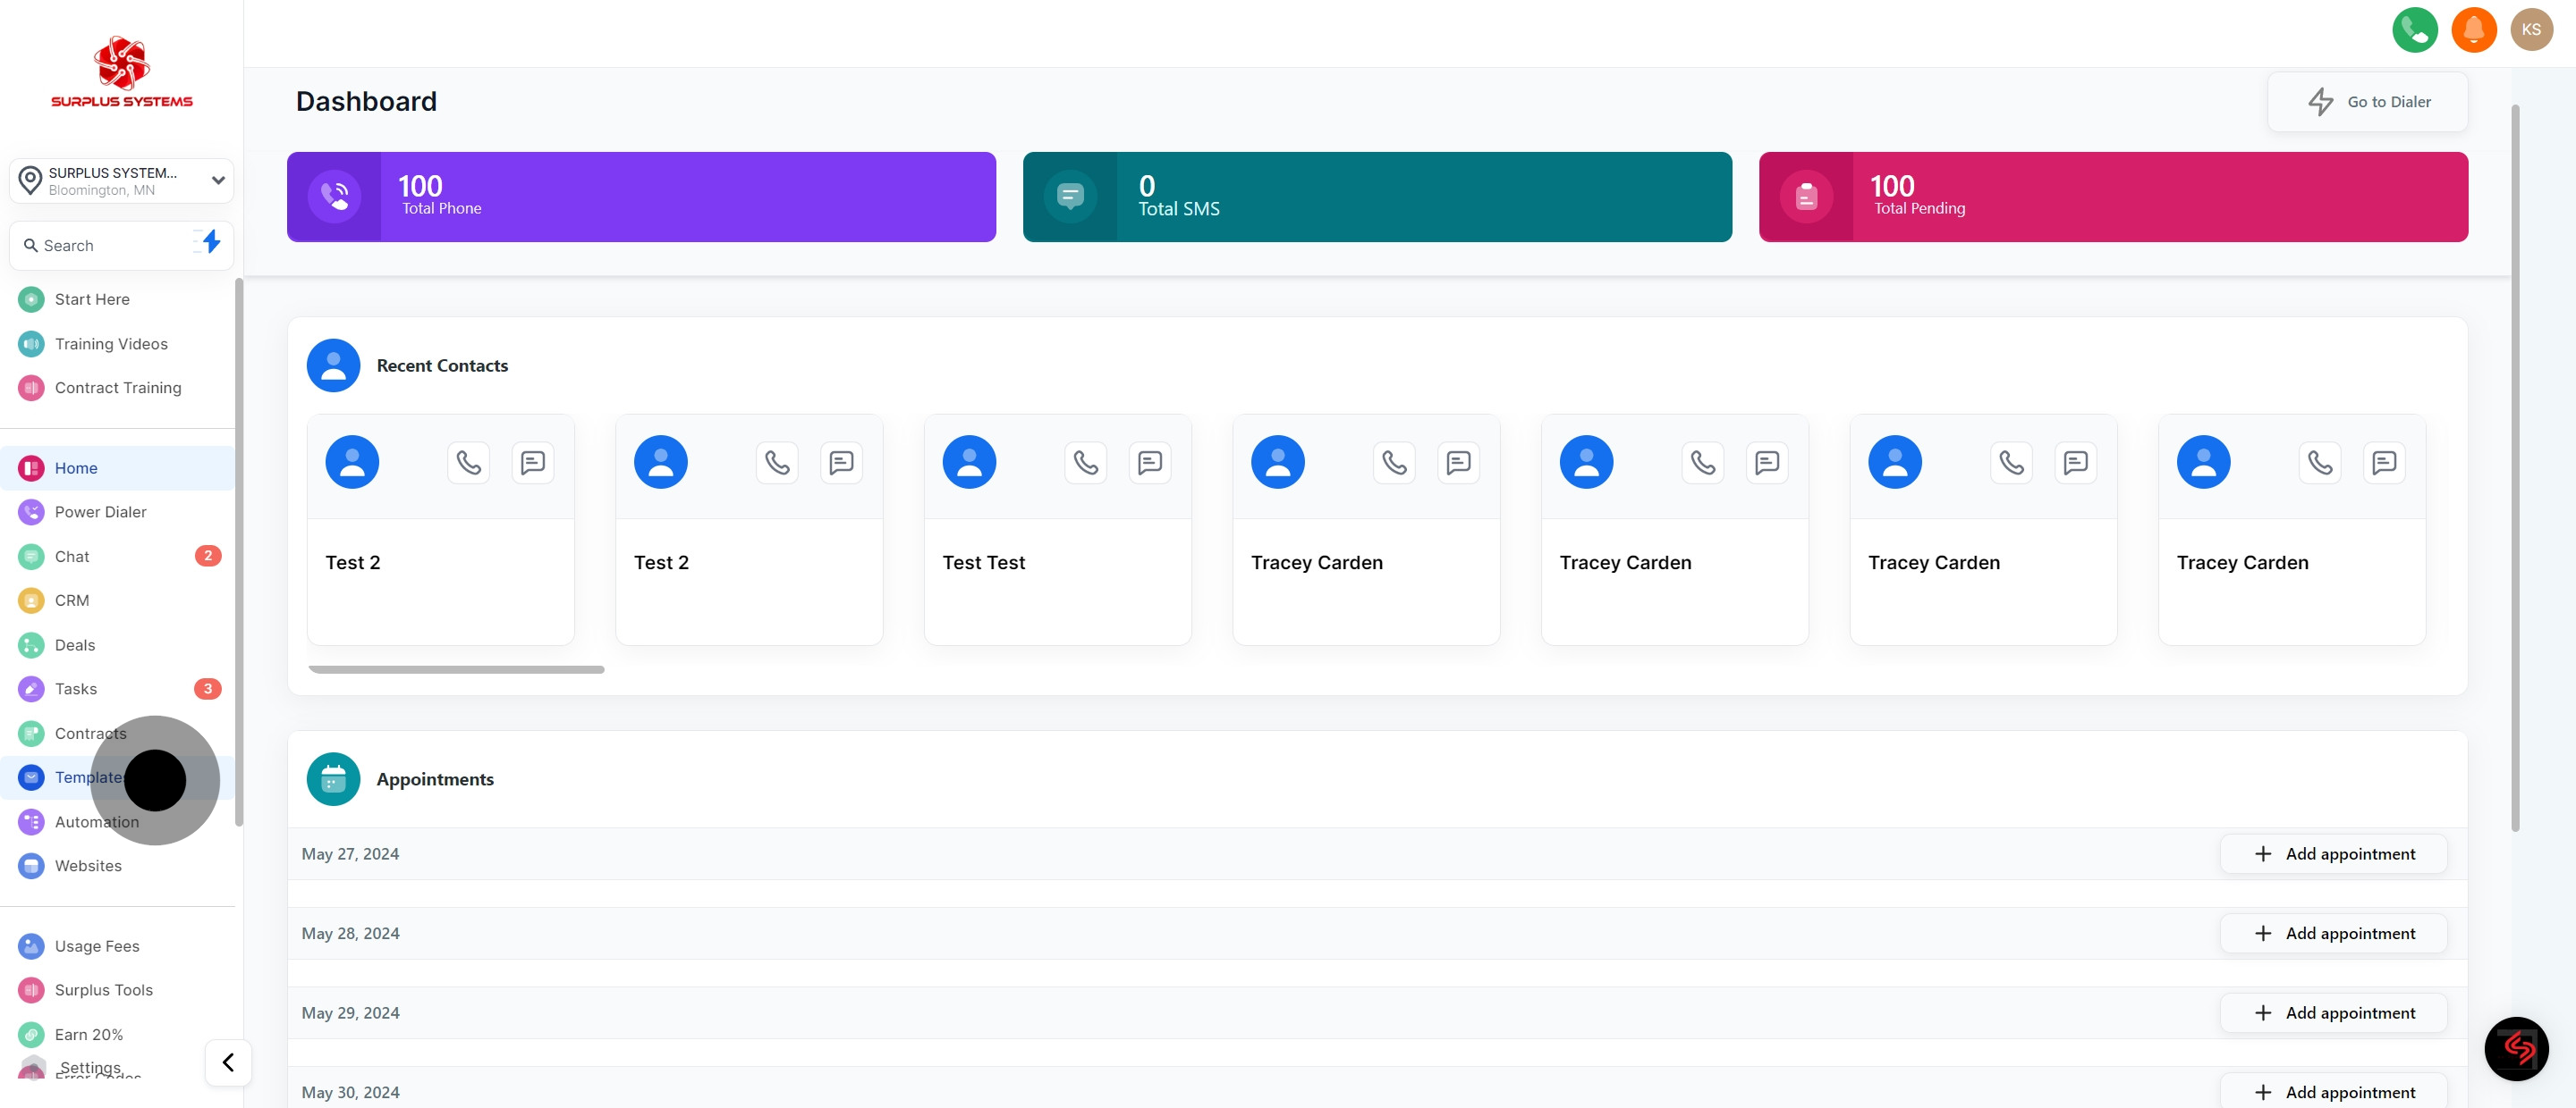Image resolution: width=2576 pixels, height=1108 pixels.
Task: Open the floating chat widget icon
Action: (x=2516, y=1048)
